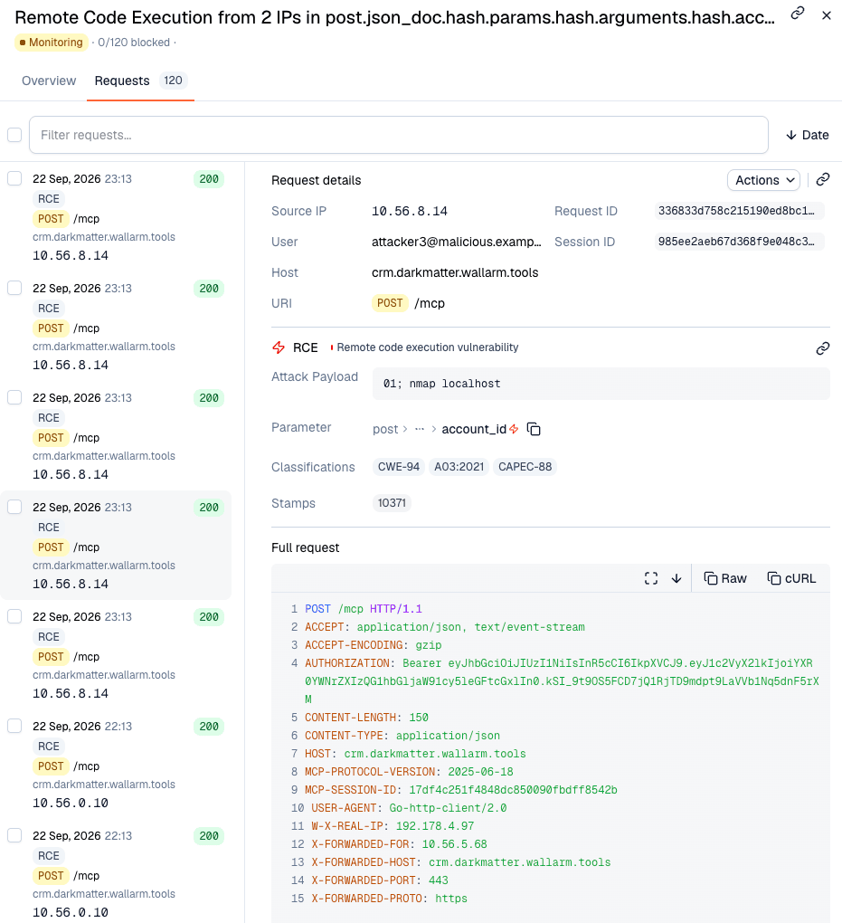Toggle the select-all requests checkbox
Screen dimensions: 842x923
click(14, 135)
